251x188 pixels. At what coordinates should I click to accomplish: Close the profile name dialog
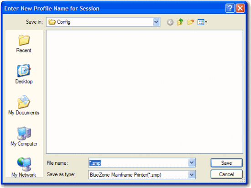[240, 8]
